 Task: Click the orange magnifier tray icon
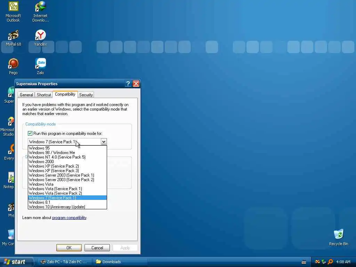click(x=331, y=262)
